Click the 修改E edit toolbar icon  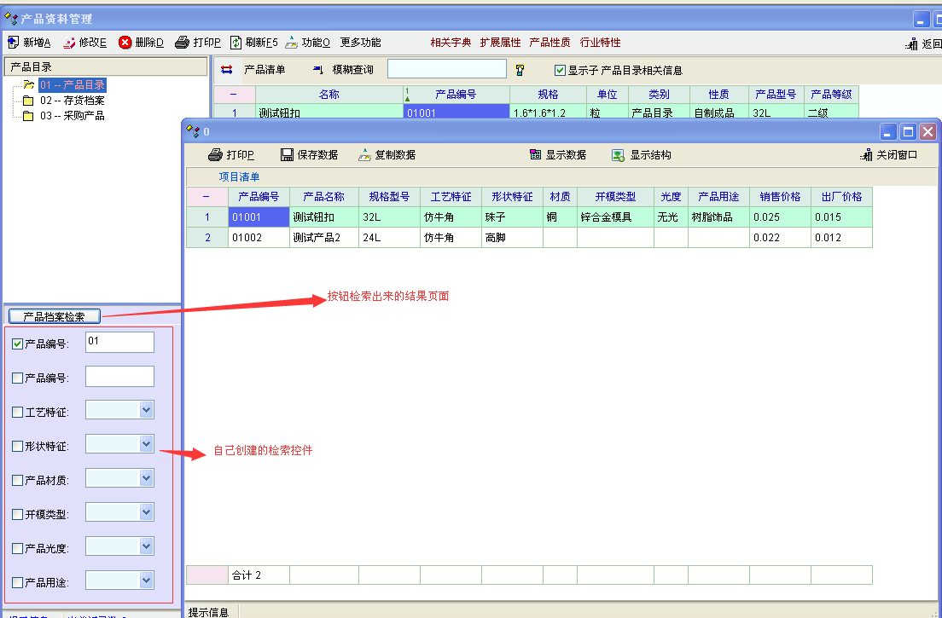(x=69, y=43)
